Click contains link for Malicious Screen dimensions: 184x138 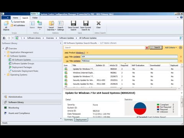[x=77, y=61]
